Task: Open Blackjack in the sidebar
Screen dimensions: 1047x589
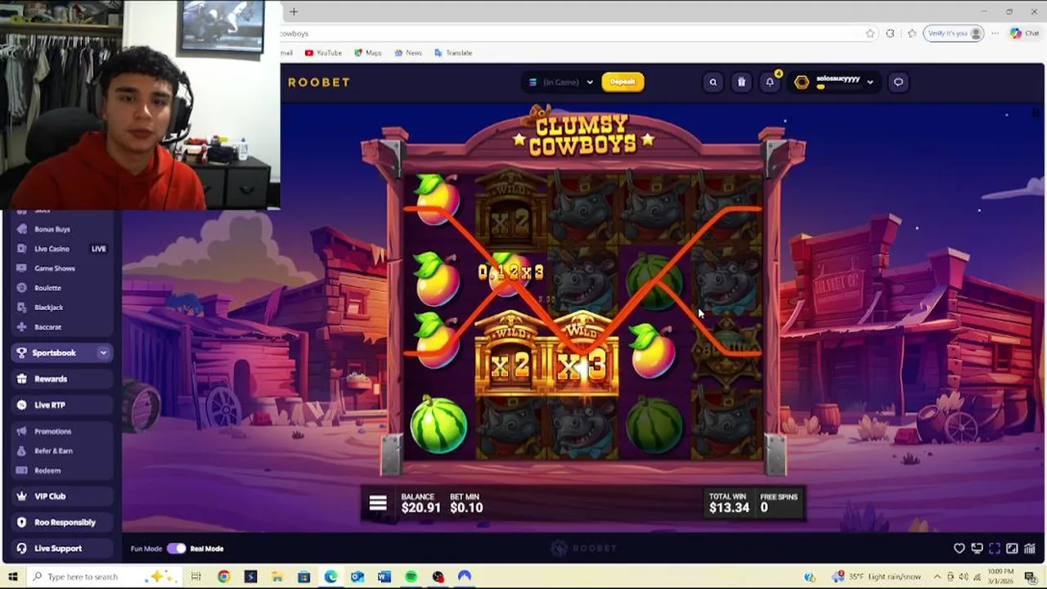Action: point(48,308)
